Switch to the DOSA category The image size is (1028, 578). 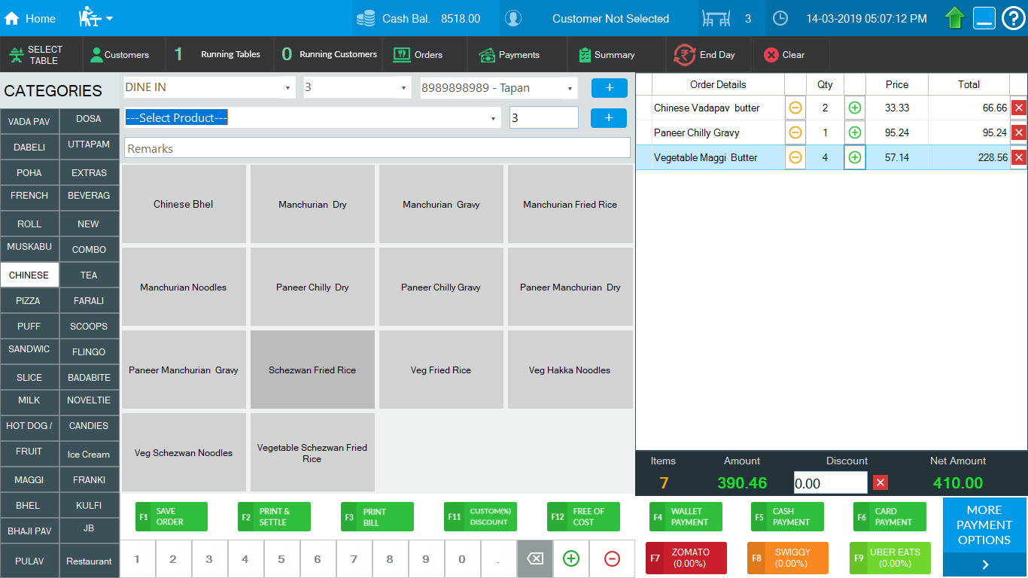[89, 119]
